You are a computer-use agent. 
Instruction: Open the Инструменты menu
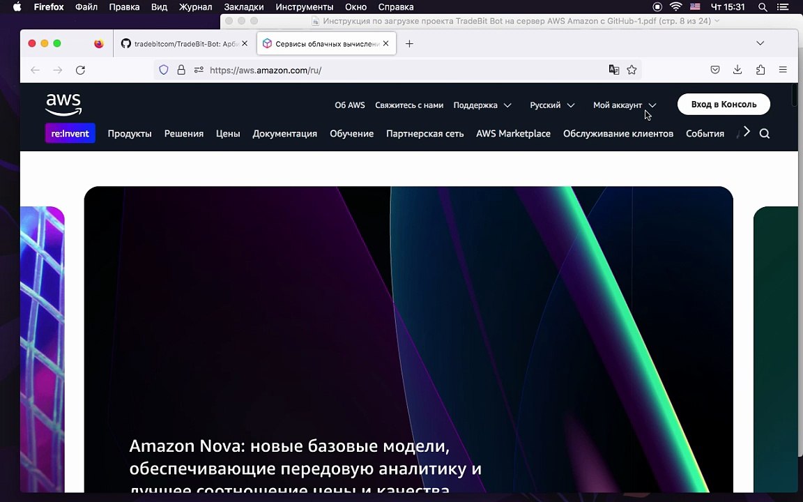click(304, 7)
